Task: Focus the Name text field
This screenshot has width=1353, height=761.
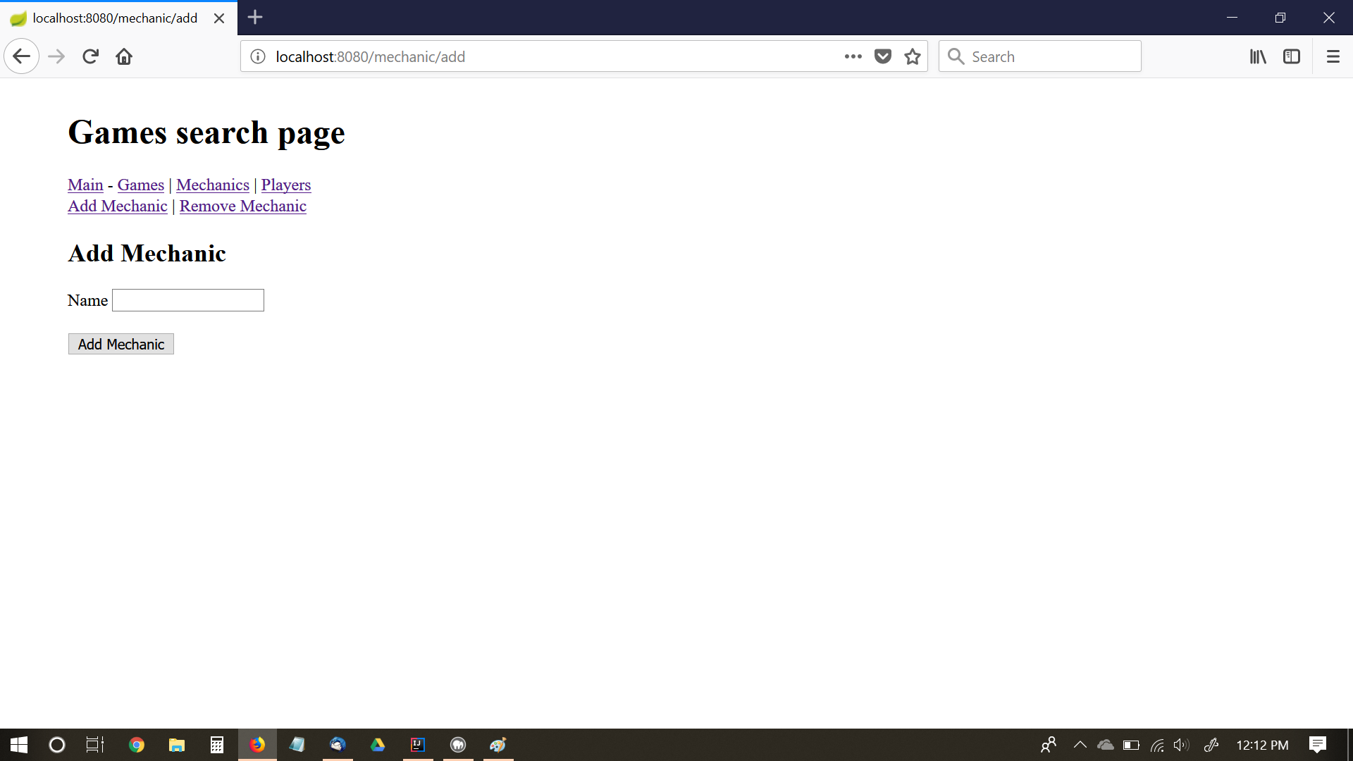Action: (x=188, y=300)
